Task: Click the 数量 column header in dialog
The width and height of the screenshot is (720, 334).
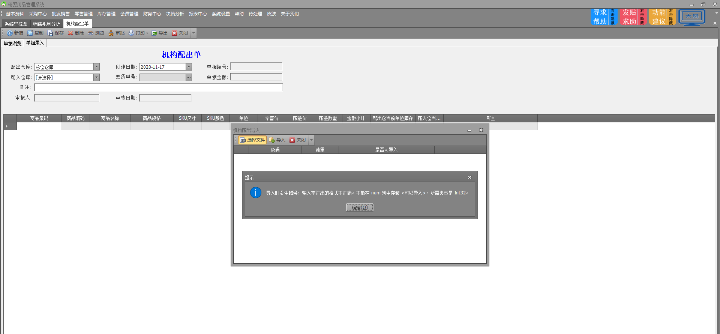Action: point(320,150)
